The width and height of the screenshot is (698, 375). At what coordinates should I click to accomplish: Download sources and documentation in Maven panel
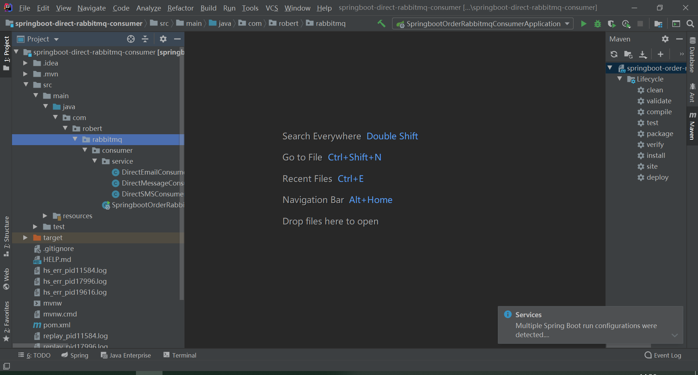click(x=643, y=54)
